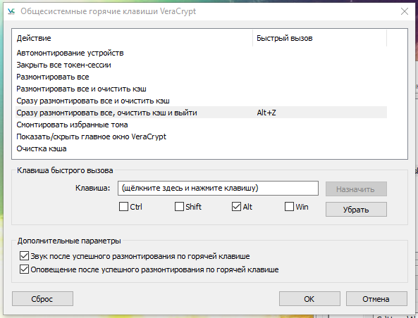Click the Убрать remove button
The width and height of the screenshot is (418, 318).
click(356, 210)
